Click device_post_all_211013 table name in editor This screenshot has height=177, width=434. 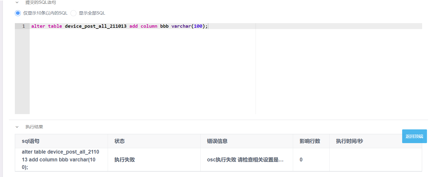click(x=96, y=26)
